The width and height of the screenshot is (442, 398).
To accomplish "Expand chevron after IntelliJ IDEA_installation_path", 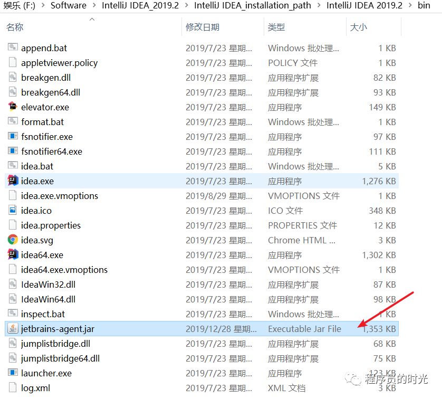I will [319, 5].
